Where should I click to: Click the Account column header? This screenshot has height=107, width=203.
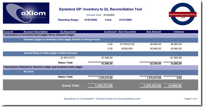[8, 32]
